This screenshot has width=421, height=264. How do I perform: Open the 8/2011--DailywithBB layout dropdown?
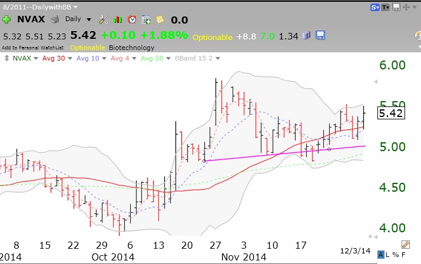pos(75,7)
